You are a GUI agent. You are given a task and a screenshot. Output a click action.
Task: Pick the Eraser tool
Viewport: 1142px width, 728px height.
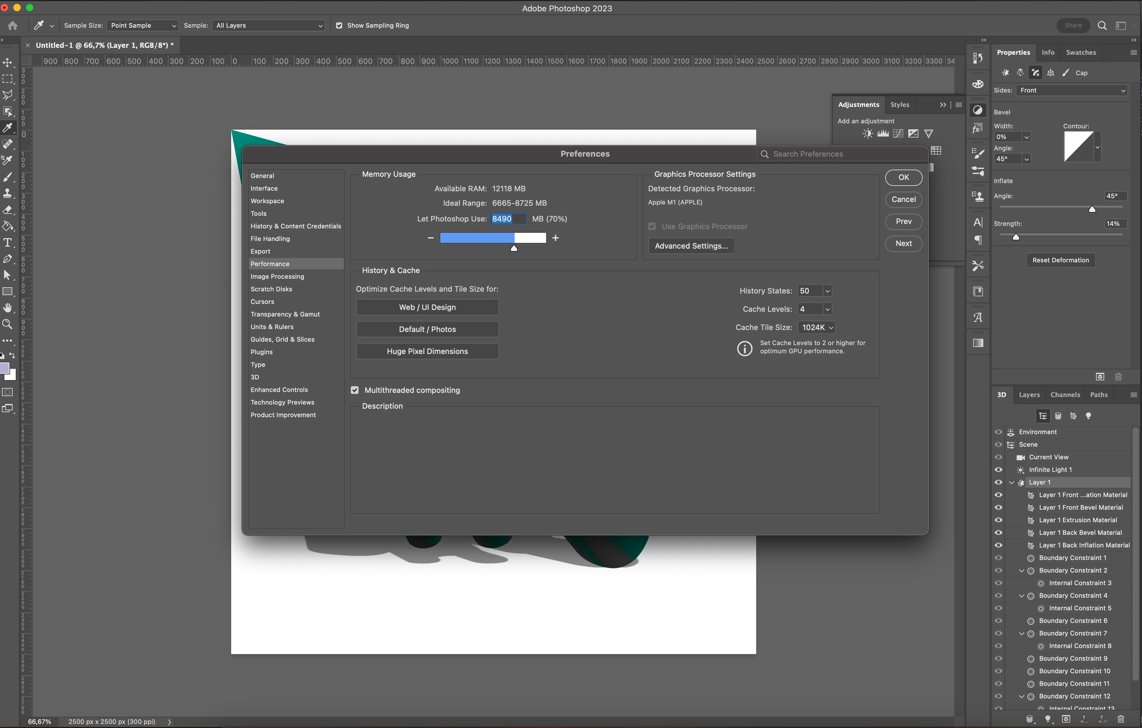[8, 209]
